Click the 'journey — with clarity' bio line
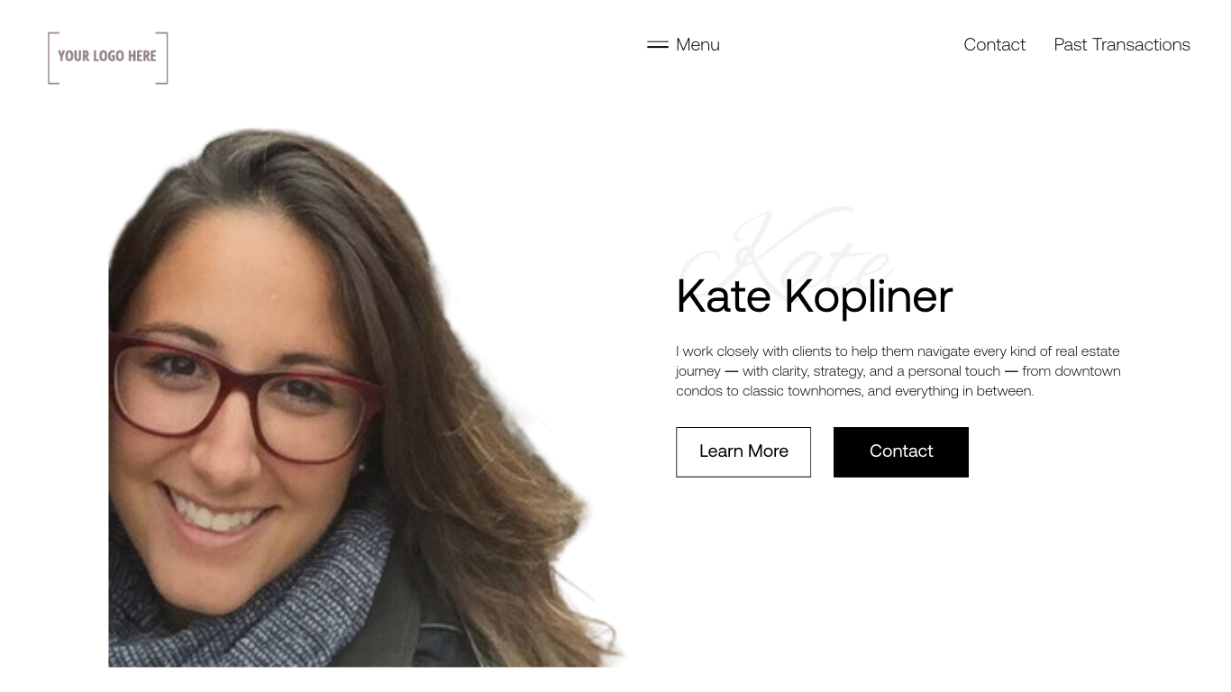Image resolution: width=1231 pixels, height=692 pixels. [898, 371]
